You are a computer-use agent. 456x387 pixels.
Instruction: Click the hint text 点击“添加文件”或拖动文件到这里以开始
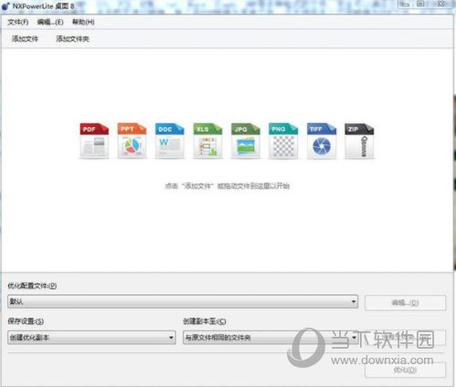click(x=228, y=186)
